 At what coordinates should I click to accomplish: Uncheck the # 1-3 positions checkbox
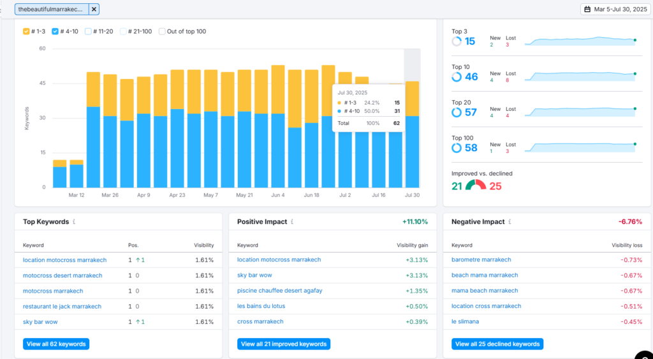26,31
